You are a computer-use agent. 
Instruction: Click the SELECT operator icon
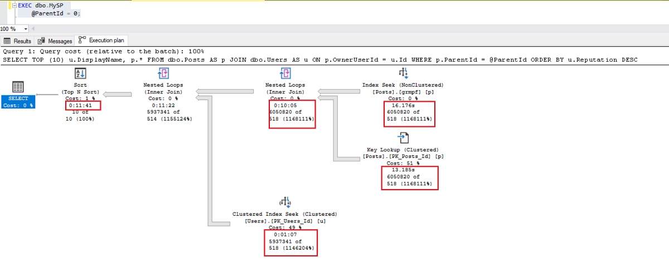[18, 87]
